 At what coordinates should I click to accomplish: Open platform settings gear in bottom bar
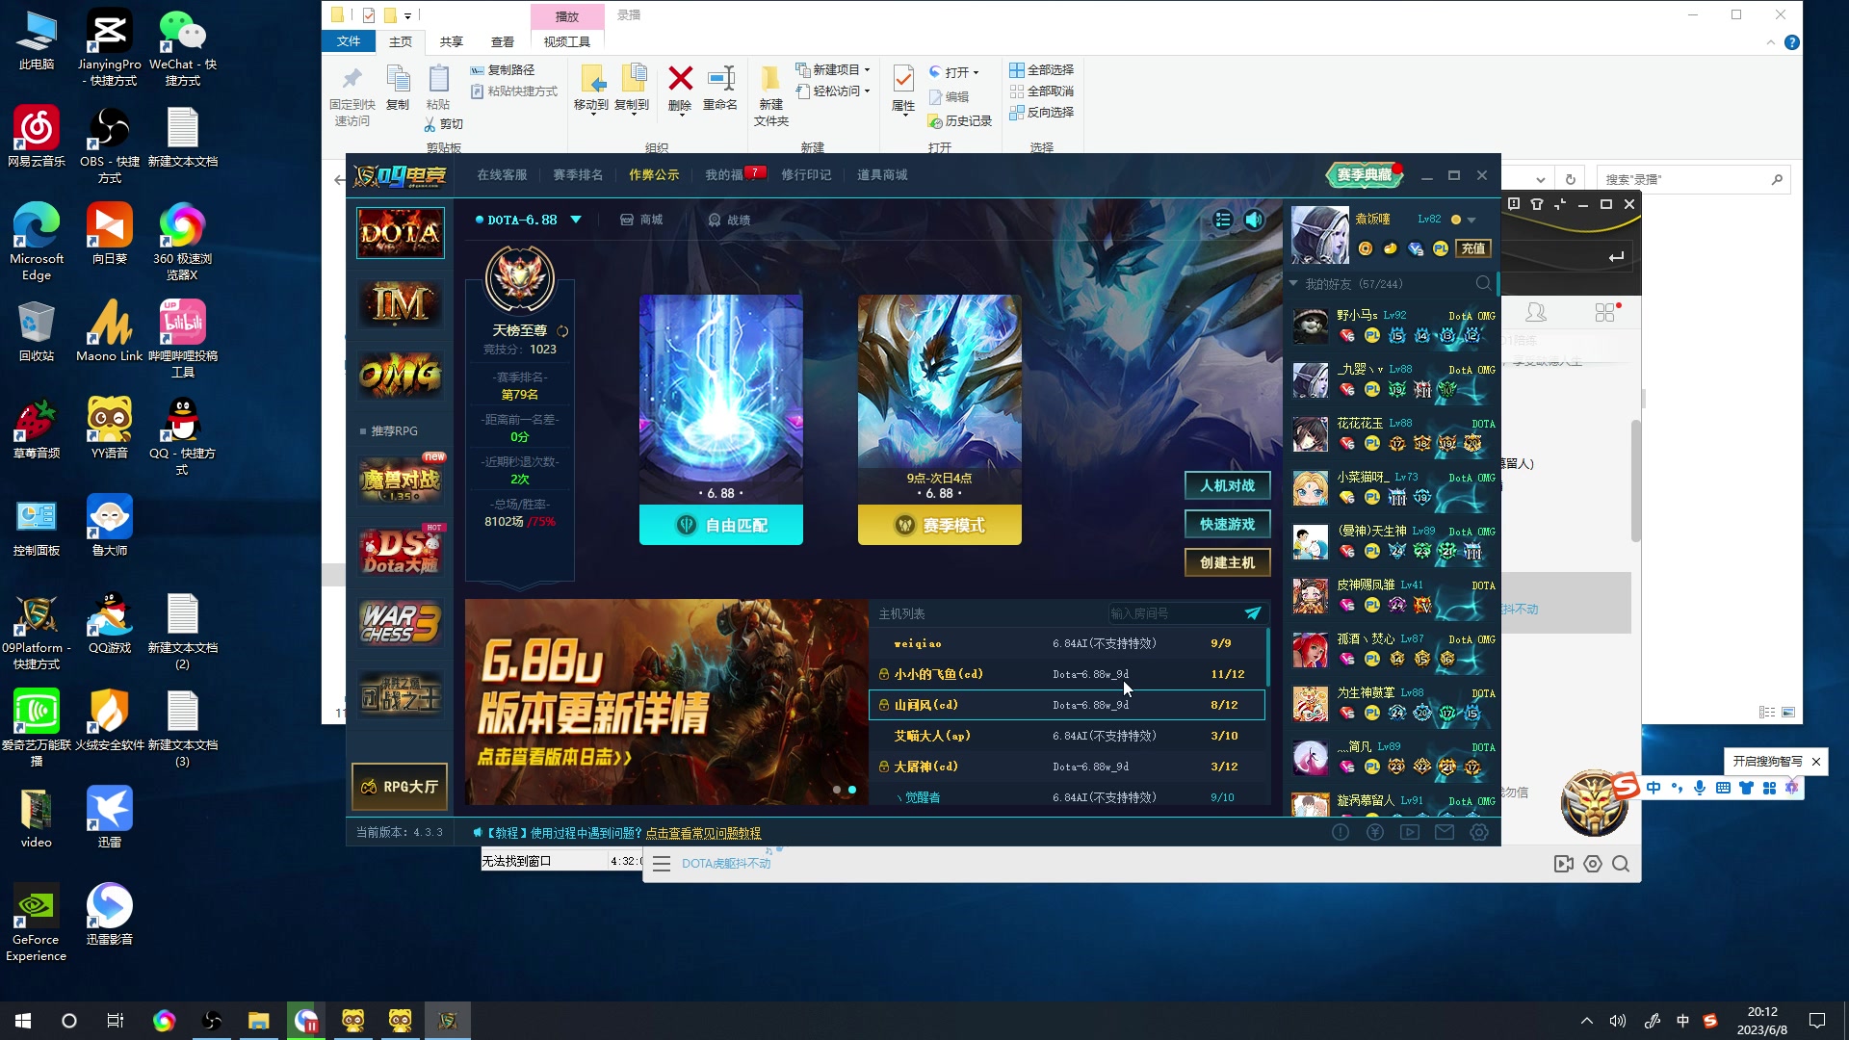[x=1479, y=832]
